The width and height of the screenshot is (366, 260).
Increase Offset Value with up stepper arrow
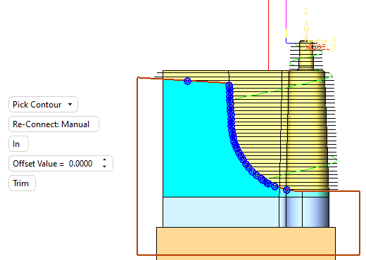pyautogui.click(x=104, y=160)
